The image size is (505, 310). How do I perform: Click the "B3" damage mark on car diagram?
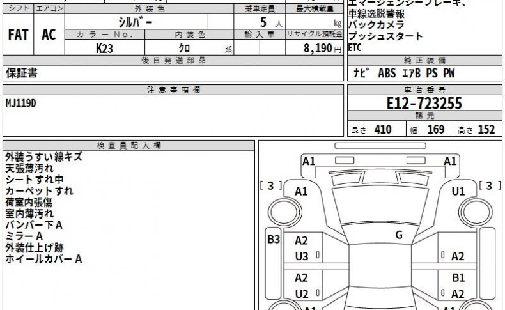point(274,240)
